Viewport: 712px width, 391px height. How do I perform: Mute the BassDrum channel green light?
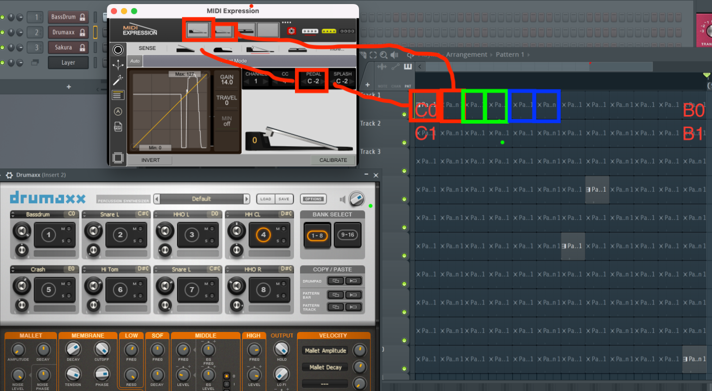3,17
